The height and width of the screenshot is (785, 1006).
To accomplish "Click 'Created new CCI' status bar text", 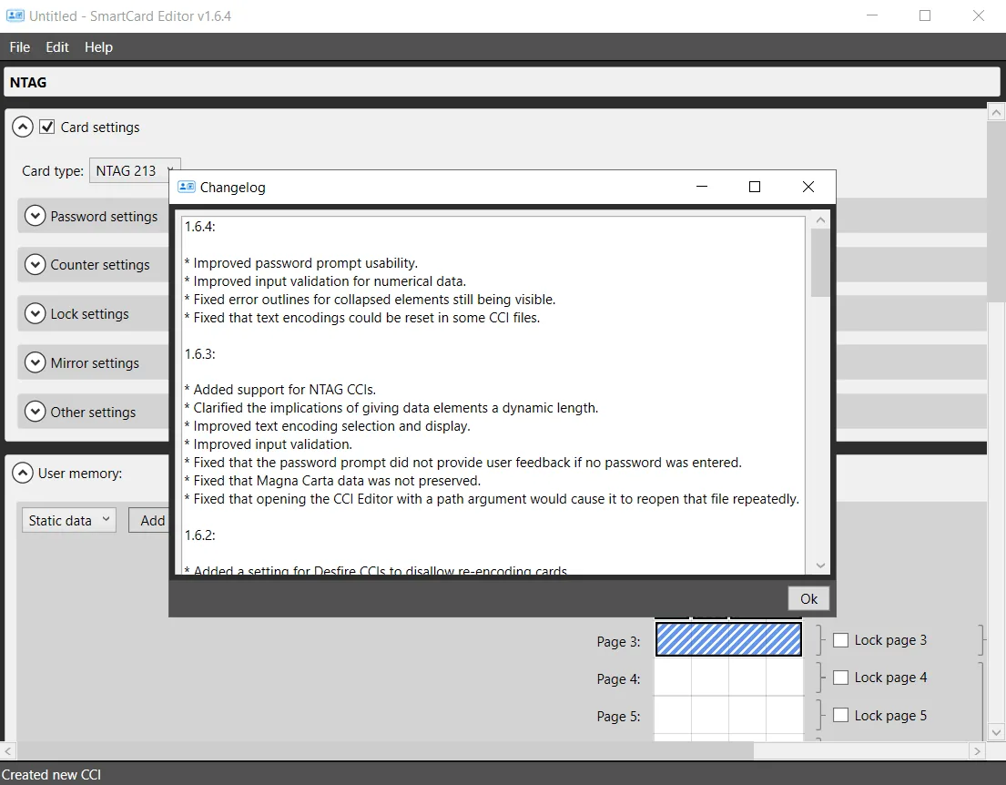I will click(51, 775).
